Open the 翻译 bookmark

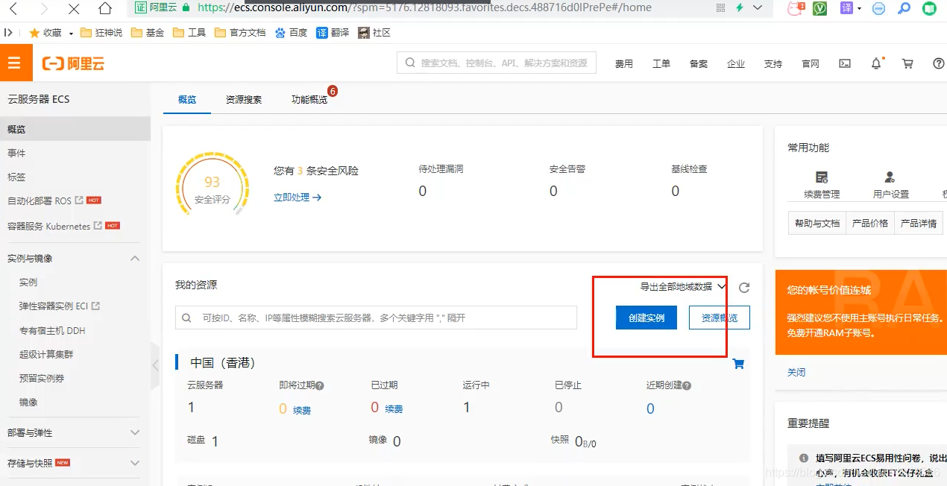click(333, 33)
